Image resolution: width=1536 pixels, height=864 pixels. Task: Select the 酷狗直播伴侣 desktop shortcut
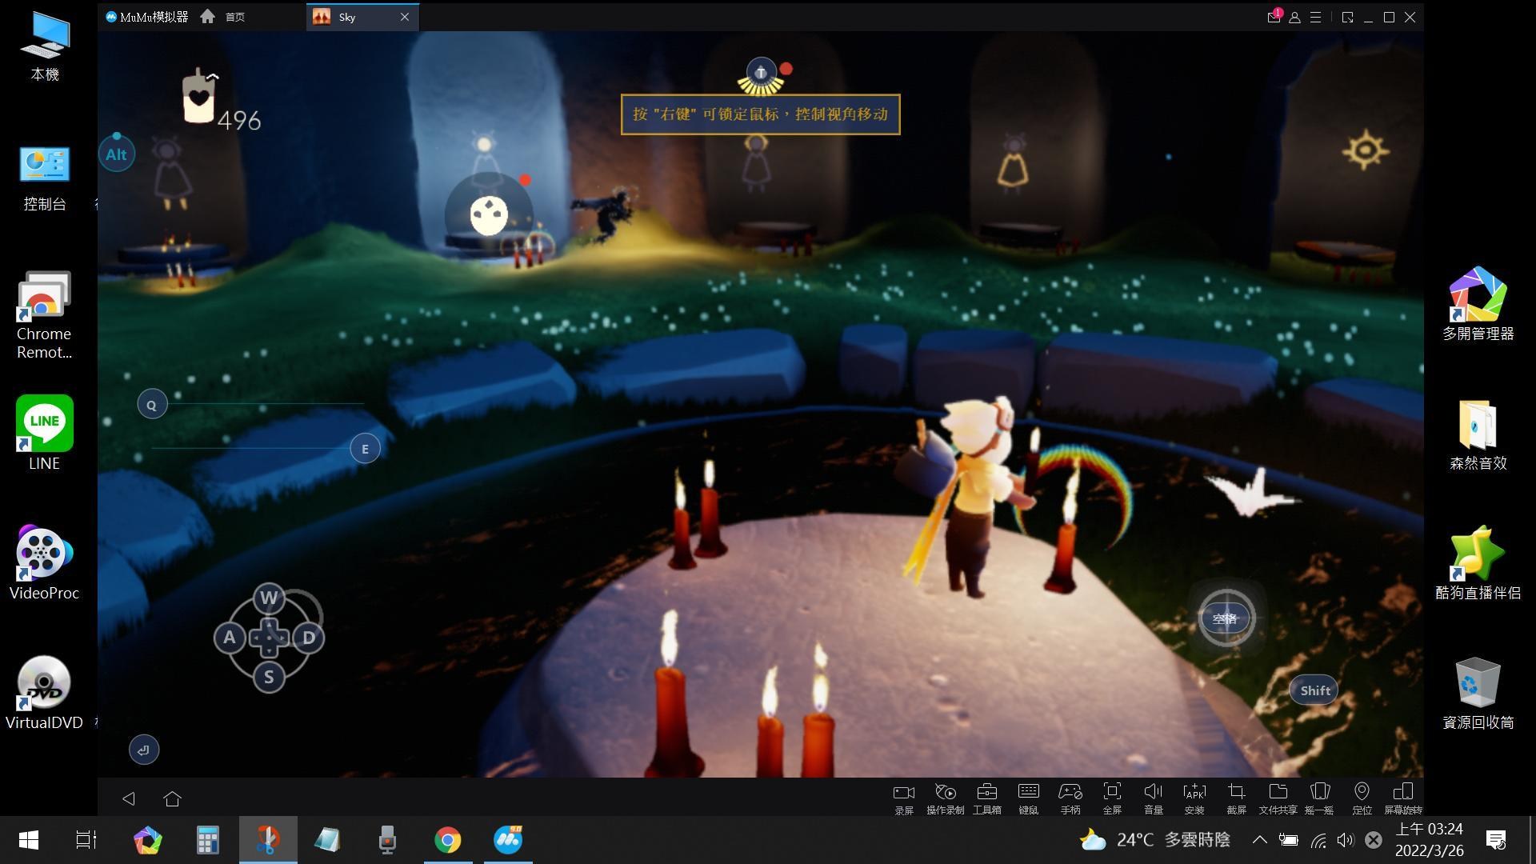click(x=1478, y=563)
